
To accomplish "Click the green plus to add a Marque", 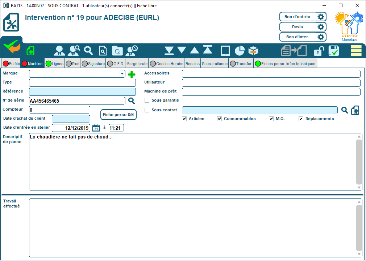I will point(132,74).
